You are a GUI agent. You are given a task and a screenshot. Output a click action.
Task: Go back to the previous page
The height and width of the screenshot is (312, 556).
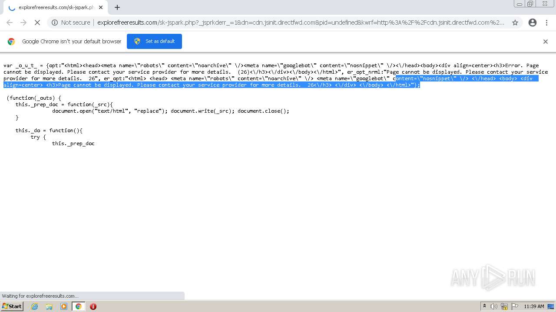[x=10, y=23]
